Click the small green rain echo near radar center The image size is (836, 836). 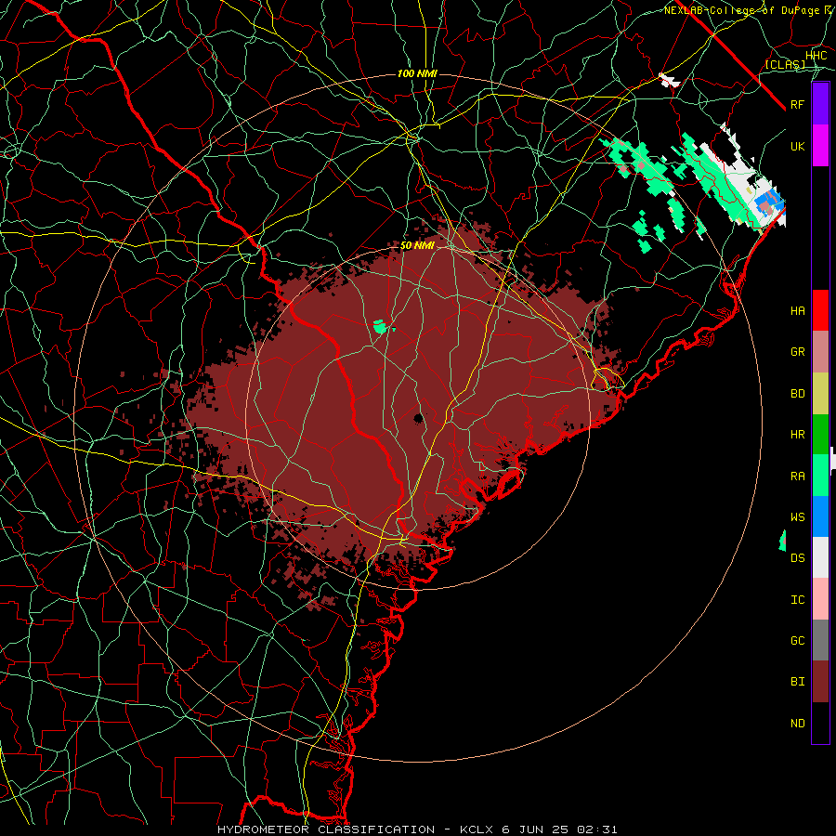[x=381, y=326]
